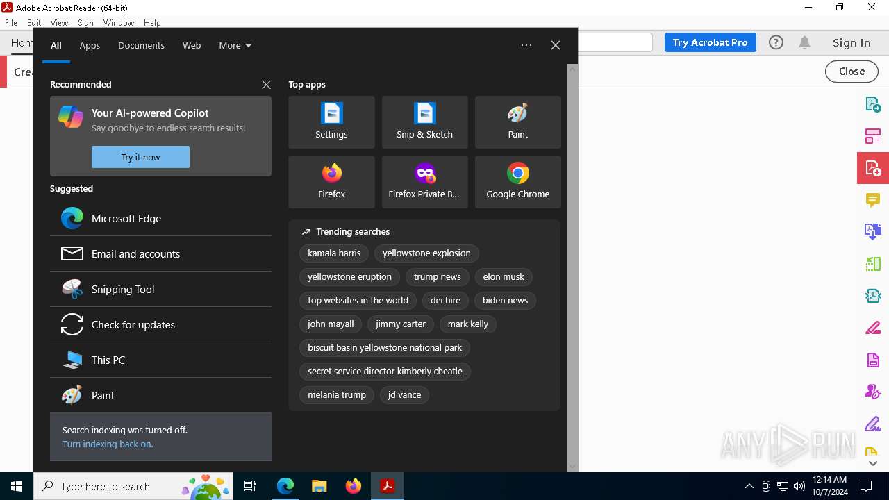The image size is (889, 500).
Task: Launch Firefox from Top apps
Action: [331, 182]
